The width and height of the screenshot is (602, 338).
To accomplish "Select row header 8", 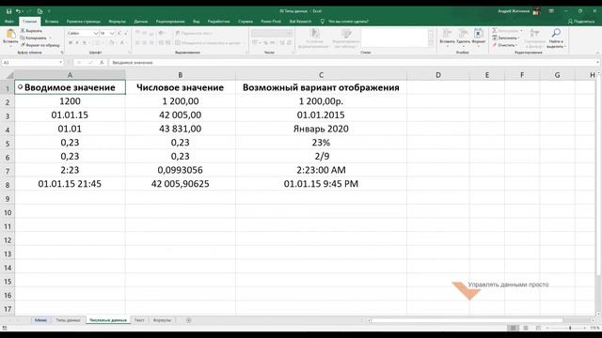I will click(x=8, y=185).
